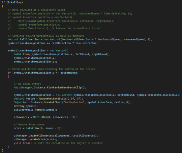Click 'bottomBound' in the if condition
The height and width of the screenshot is (153, 182).
(x=69, y=73)
